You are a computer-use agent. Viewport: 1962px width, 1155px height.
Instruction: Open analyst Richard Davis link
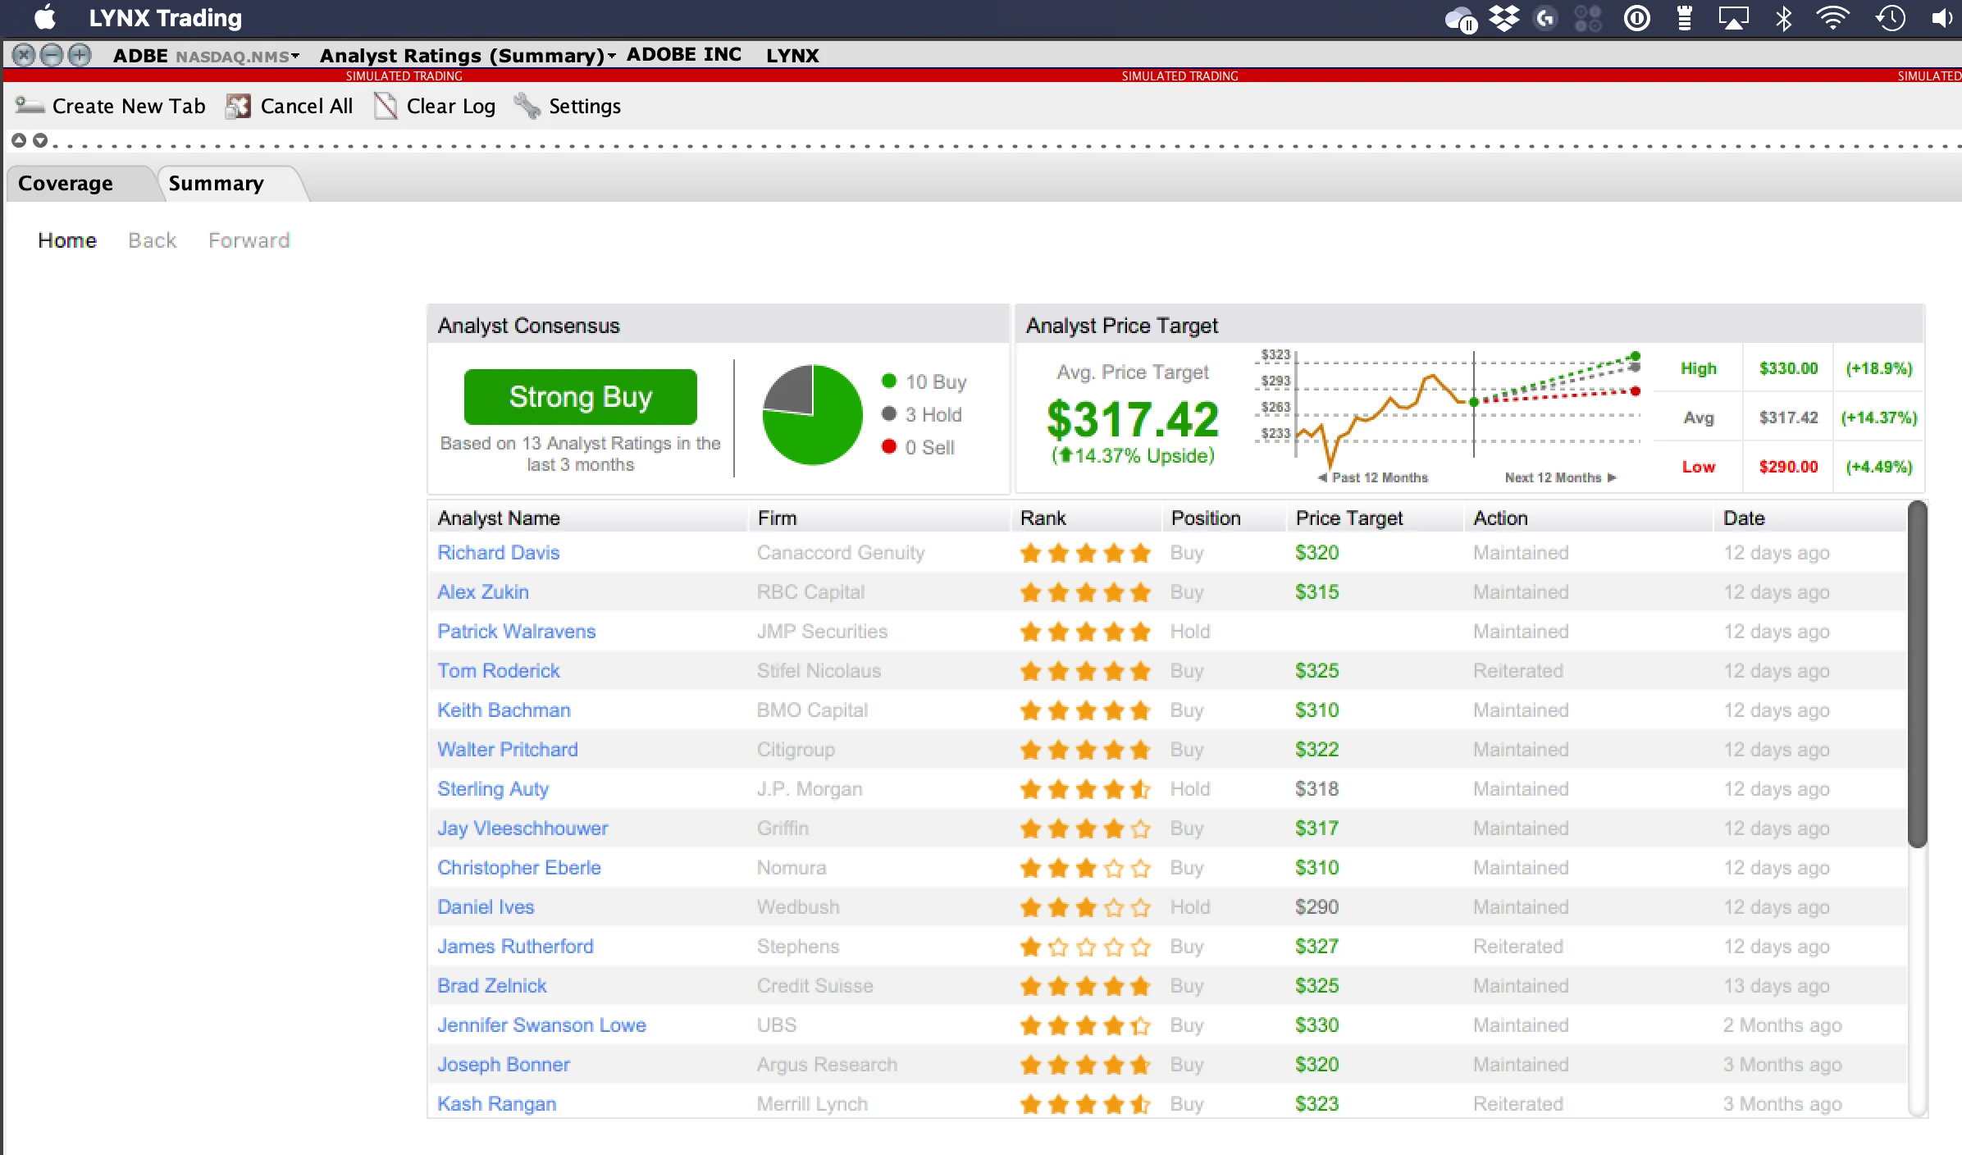point(498,552)
